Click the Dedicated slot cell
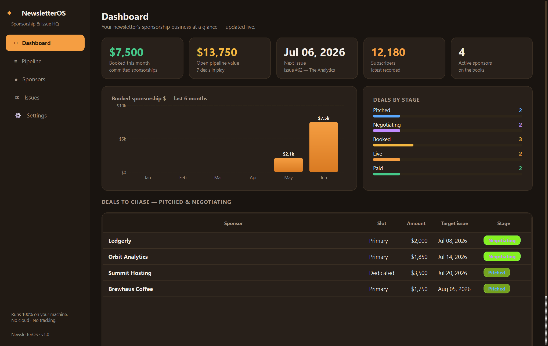 tap(381, 273)
